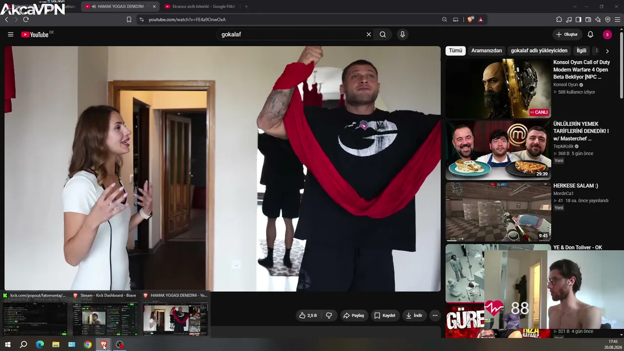Open the Brave Wallet icon
Image resolution: width=624 pixels, height=351 pixels.
[588, 19]
